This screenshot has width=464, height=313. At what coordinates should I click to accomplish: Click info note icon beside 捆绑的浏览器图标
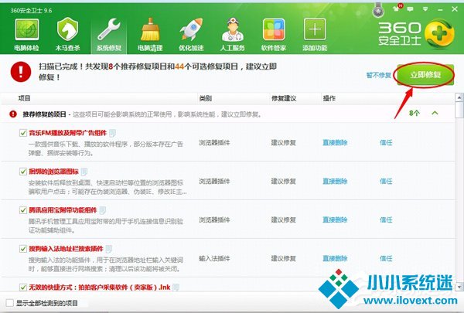point(84,172)
